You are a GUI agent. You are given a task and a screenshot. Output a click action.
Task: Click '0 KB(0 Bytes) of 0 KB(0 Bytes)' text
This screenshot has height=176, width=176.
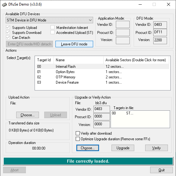coord(31,130)
